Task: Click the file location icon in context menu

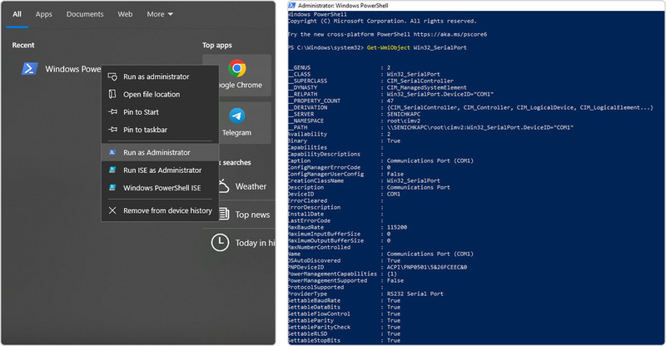Action: 112,94
